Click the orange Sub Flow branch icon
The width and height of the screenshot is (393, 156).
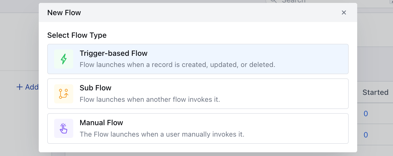point(63,94)
